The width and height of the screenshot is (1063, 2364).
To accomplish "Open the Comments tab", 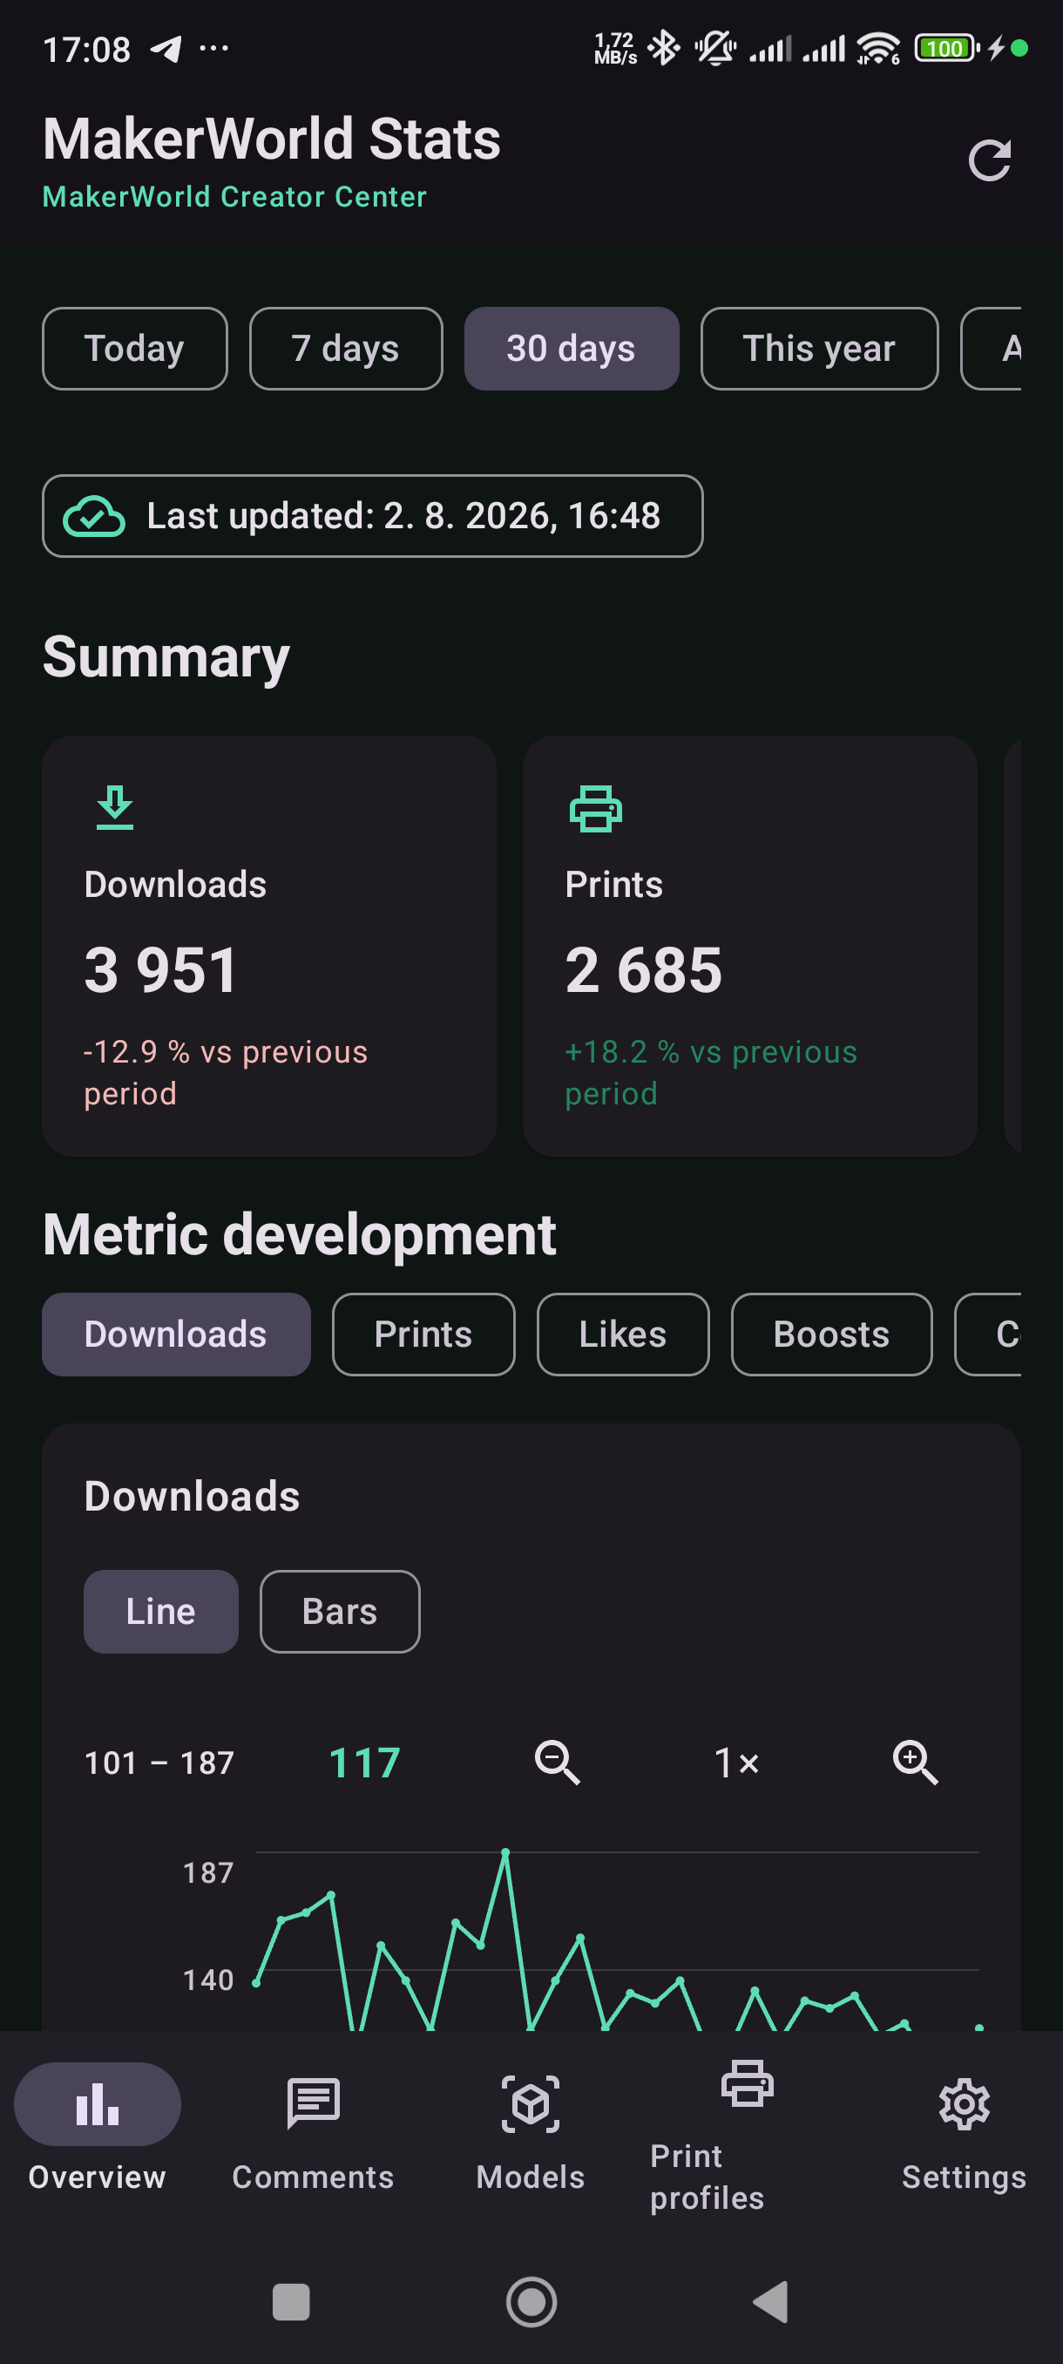I will click(313, 2134).
